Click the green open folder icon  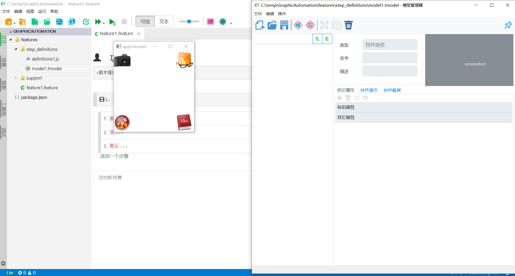click(47, 22)
